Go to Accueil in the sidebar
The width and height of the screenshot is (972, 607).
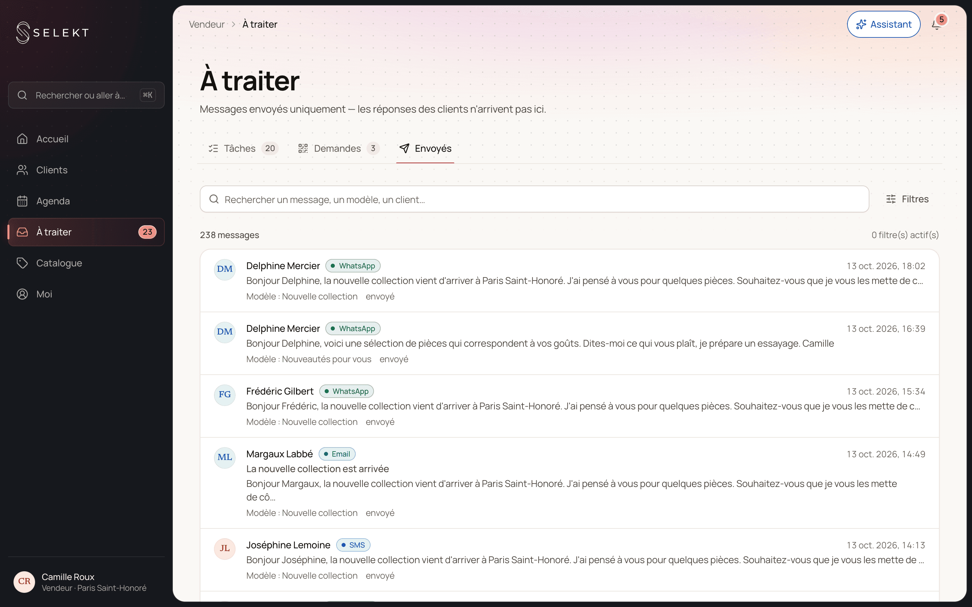86,139
